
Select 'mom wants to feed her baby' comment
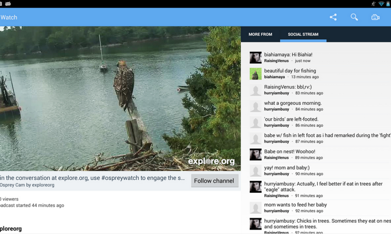pos(295,205)
